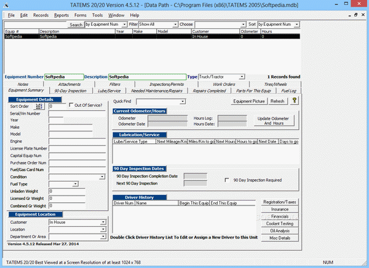Open the Edit menu
Screen dimensions: 369x268
coord(24,15)
